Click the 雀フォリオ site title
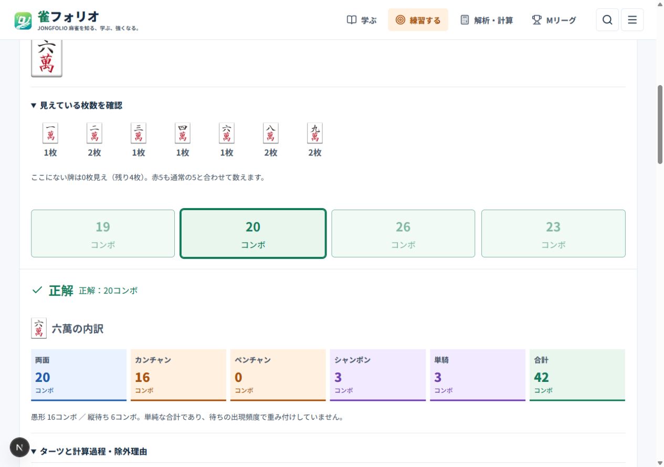Image resolution: width=664 pixels, height=467 pixels. pos(68,16)
